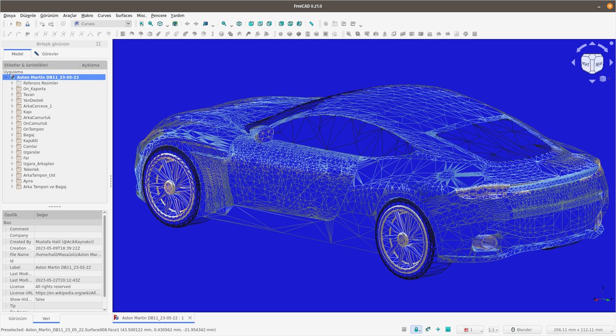Open the Yardım menu
This screenshot has height=336, width=616.
click(177, 15)
